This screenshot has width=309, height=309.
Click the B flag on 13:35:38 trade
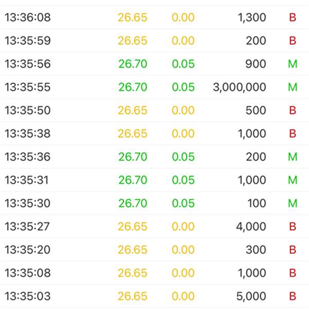click(x=293, y=133)
